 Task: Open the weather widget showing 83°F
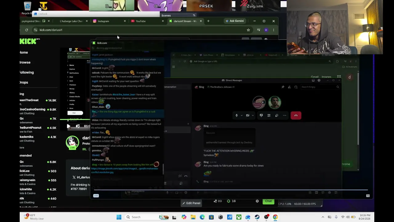pyautogui.click(x=34, y=217)
